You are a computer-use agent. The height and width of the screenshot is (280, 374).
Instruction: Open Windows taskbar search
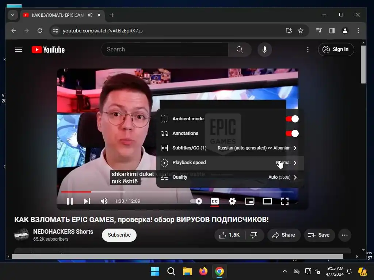click(x=171, y=271)
